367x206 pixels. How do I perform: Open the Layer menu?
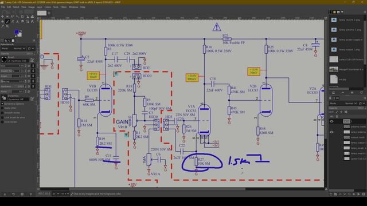[40, 7]
